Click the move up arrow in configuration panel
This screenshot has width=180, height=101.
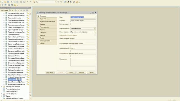click(x=21, y=10)
